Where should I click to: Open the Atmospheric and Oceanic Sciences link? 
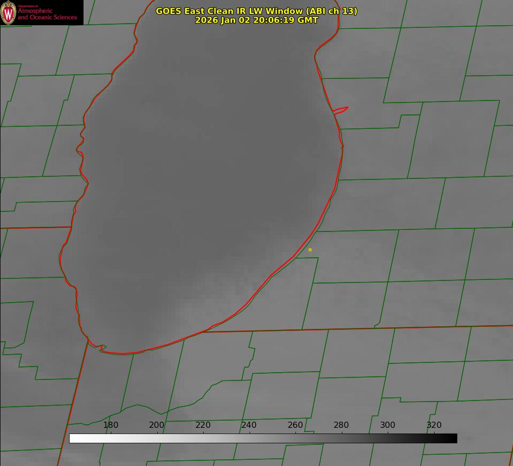click(x=47, y=14)
